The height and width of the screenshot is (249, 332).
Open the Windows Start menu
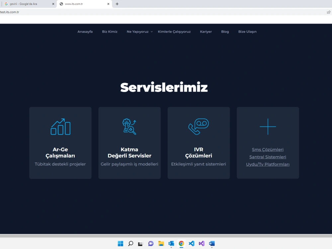[121, 243]
